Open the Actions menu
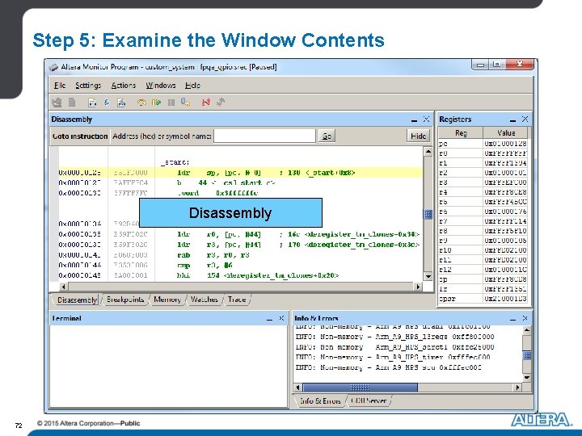 (124, 86)
